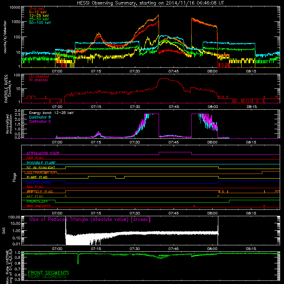
Task: Click the 0.7 tick on livetime axis
Action: click(x=17, y=269)
